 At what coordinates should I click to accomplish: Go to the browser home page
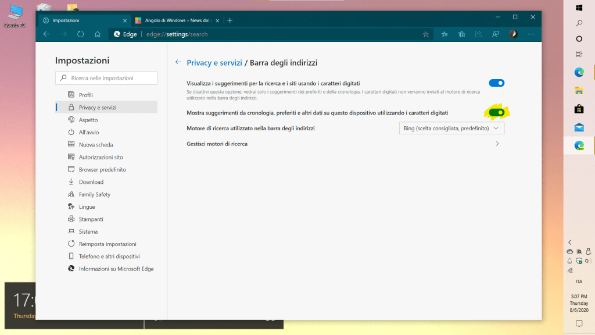coord(98,34)
